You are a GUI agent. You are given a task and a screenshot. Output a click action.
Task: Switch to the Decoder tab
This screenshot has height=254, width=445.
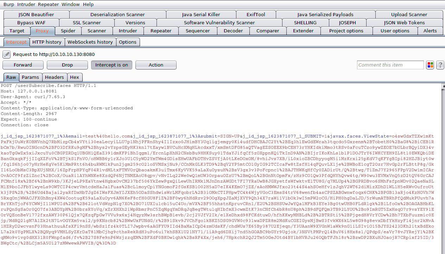click(233, 31)
